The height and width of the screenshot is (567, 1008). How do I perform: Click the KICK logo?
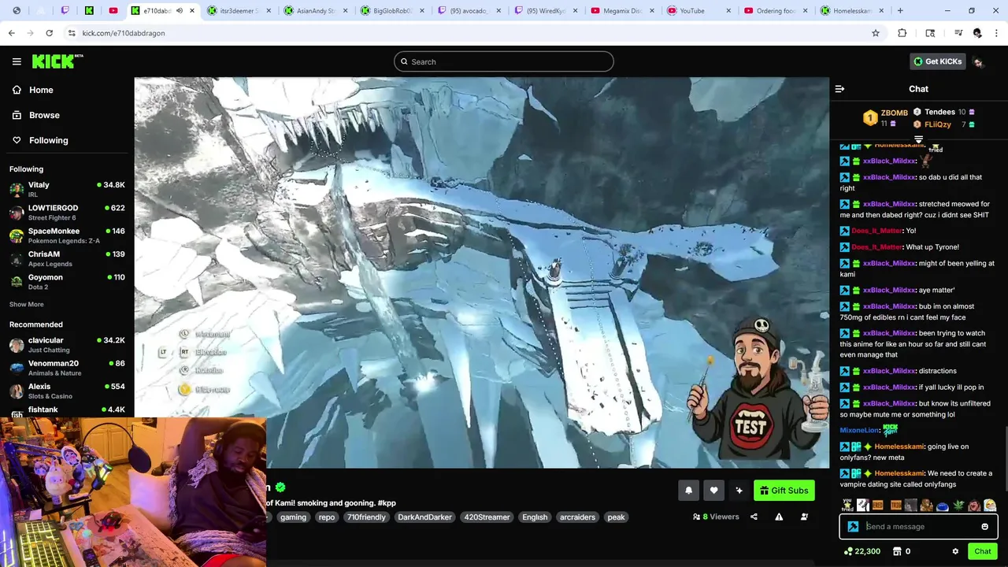[x=57, y=61]
